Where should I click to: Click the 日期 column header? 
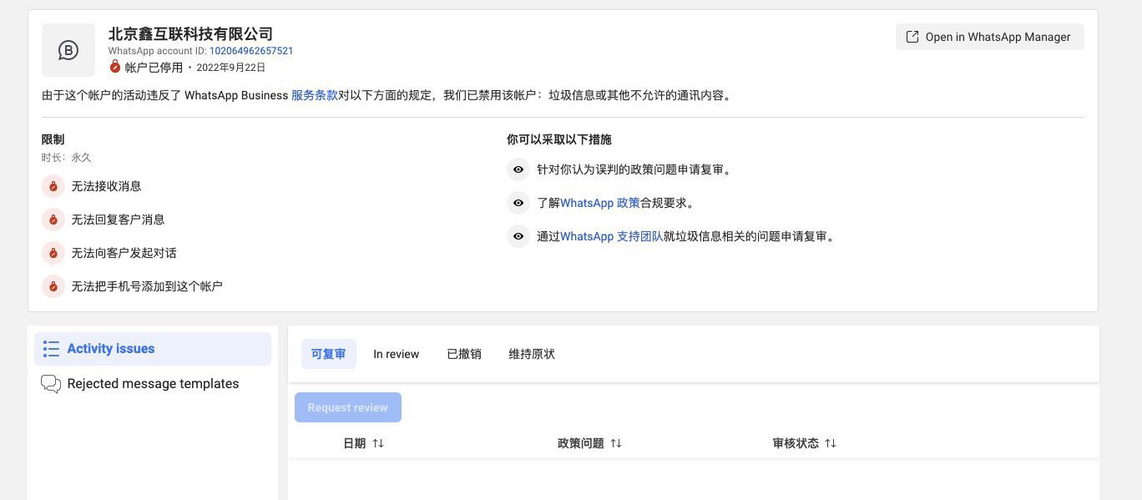click(355, 443)
